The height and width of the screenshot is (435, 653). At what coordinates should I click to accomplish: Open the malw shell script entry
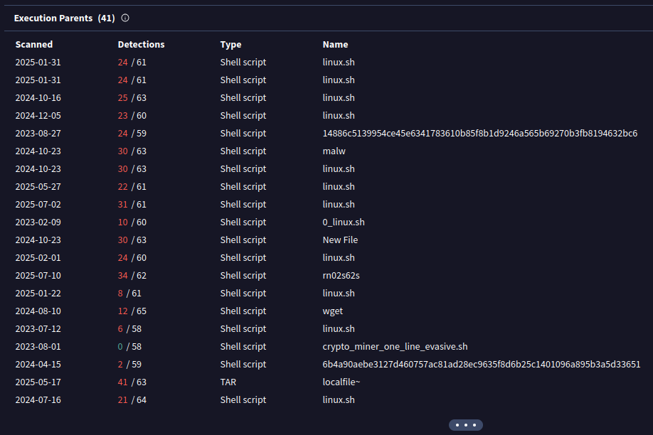click(x=333, y=151)
